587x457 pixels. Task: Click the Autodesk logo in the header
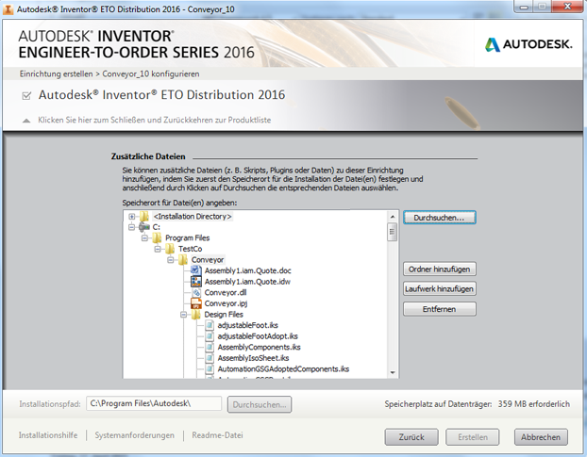tap(528, 44)
